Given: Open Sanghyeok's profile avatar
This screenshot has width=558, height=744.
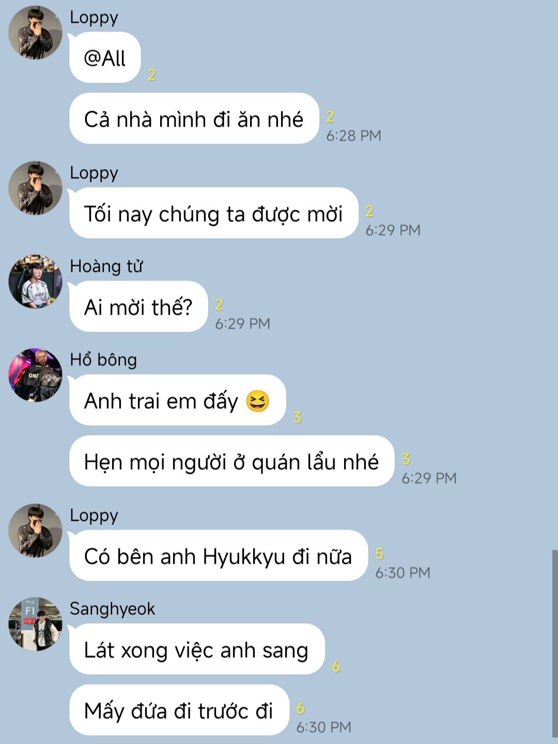Looking at the screenshot, I should click(x=35, y=624).
